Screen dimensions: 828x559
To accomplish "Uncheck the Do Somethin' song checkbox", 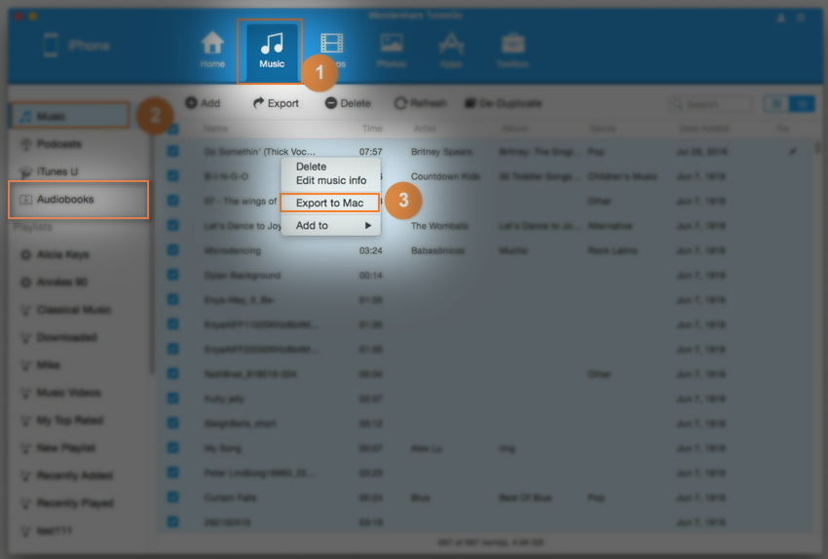I will pyautogui.click(x=172, y=152).
